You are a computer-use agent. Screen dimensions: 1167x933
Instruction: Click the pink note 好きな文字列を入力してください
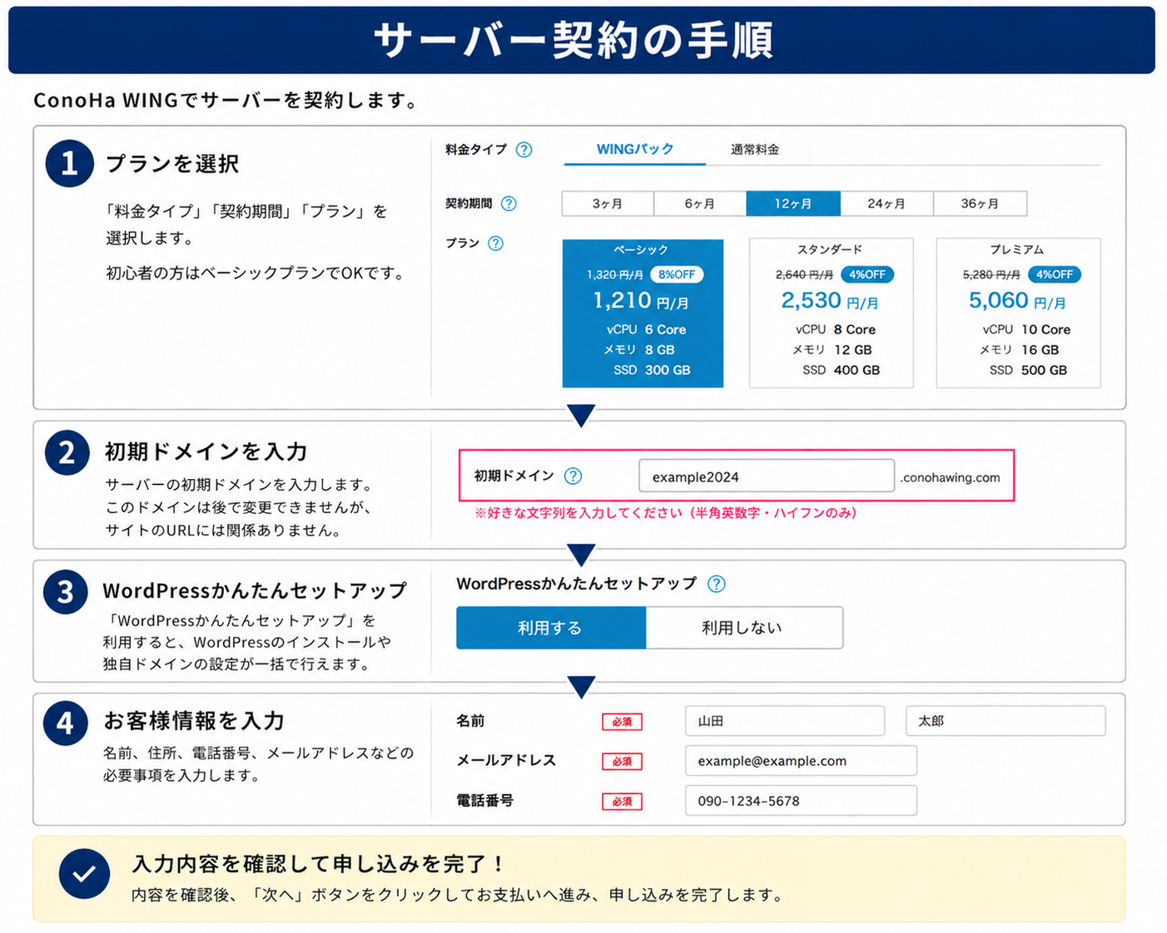pos(666,513)
